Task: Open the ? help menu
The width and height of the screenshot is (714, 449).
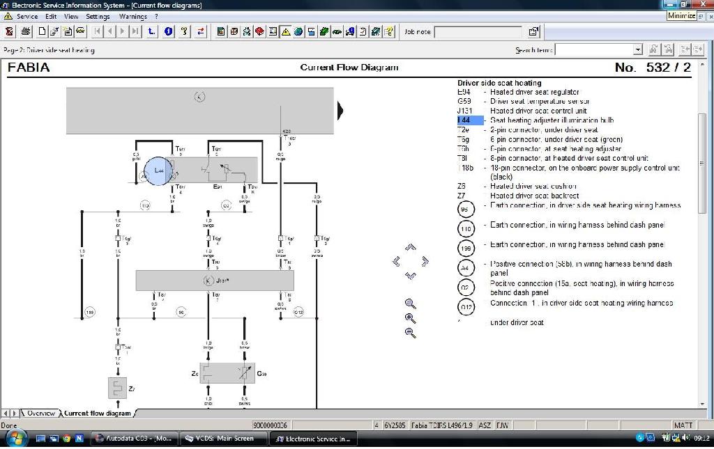Action: click(156, 17)
